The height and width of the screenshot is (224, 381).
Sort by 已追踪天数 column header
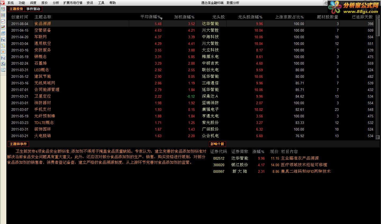[x=362, y=17]
